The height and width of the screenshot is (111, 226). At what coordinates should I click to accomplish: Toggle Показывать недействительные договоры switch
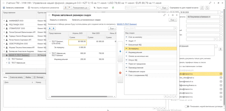(x=187, y=106)
